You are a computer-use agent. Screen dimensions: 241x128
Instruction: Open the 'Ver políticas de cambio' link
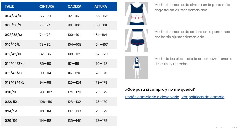[203, 97]
